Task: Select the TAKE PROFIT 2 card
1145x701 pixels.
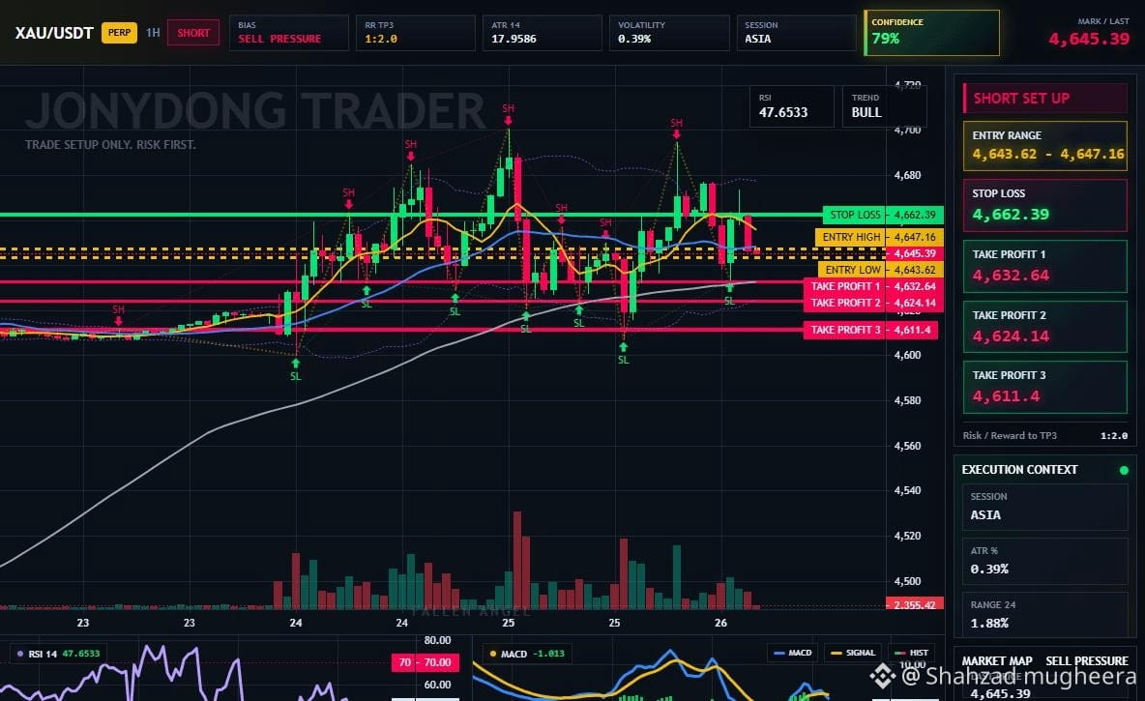Action: pyautogui.click(x=1045, y=327)
